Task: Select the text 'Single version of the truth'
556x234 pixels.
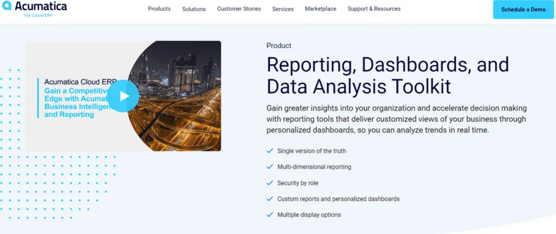Action: 312,151
